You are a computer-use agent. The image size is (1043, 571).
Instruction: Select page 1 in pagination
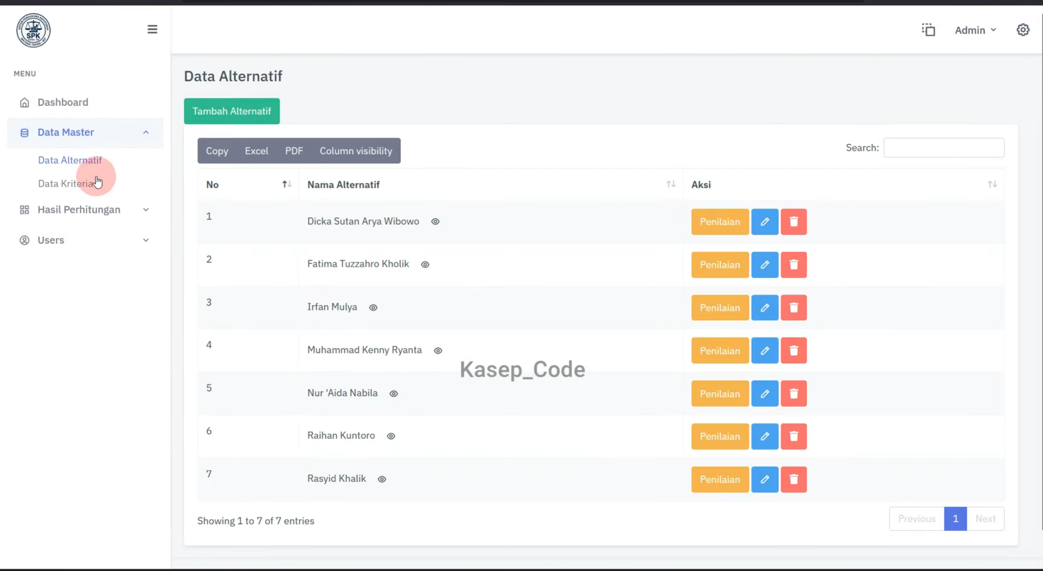tap(955, 519)
